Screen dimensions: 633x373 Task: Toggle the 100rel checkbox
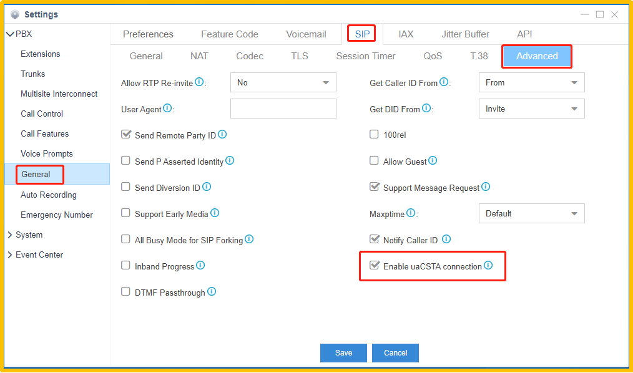click(x=374, y=134)
